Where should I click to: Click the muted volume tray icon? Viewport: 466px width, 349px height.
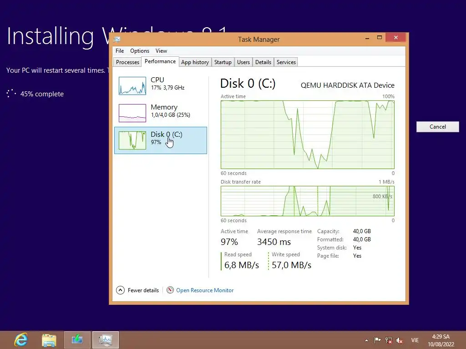point(400,340)
